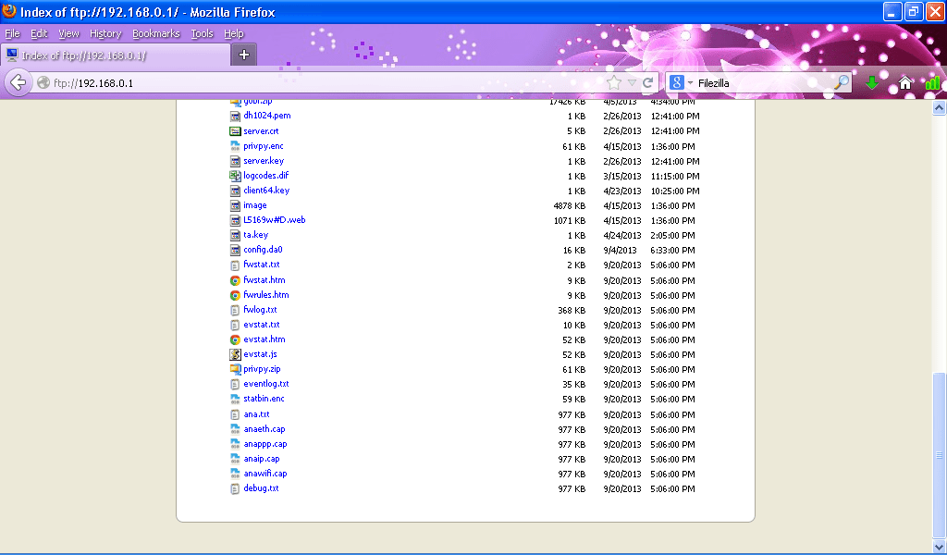This screenshot has height=555, width=947.
Task: Open the Tools menu
Action: [202, 33]
